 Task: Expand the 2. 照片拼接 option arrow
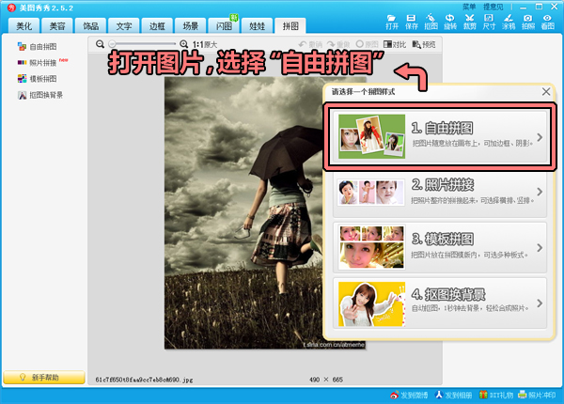tap(540, 193)
